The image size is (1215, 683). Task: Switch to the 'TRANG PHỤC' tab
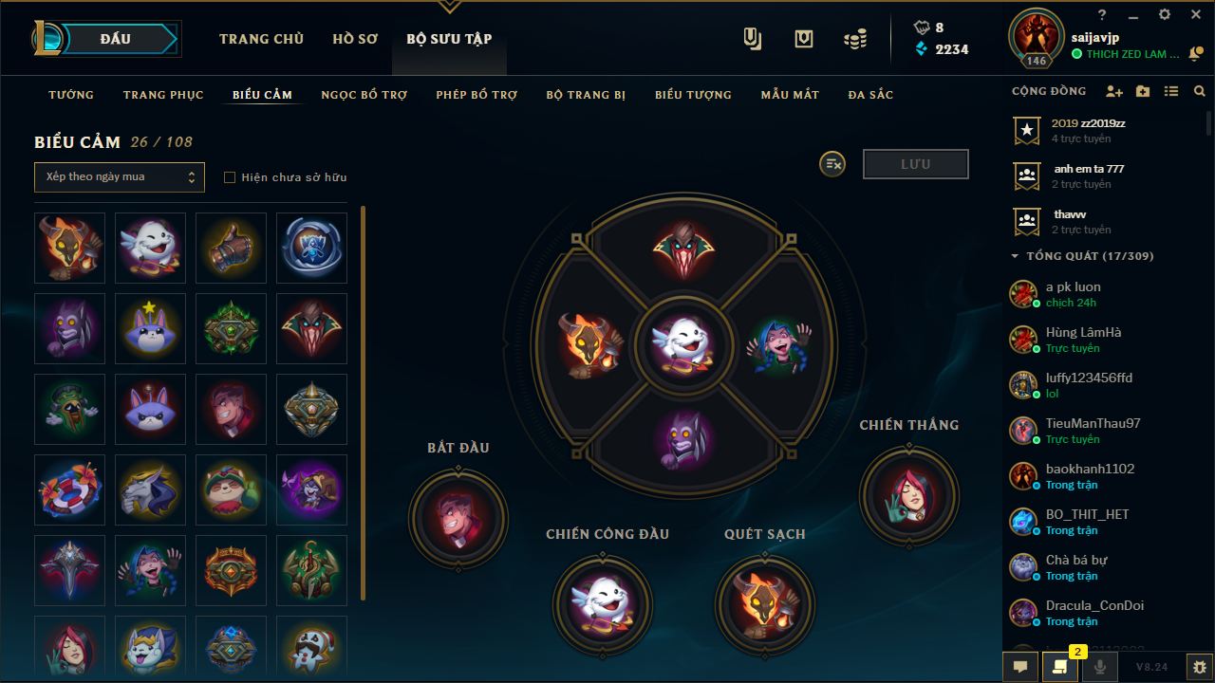click(163, 95)
